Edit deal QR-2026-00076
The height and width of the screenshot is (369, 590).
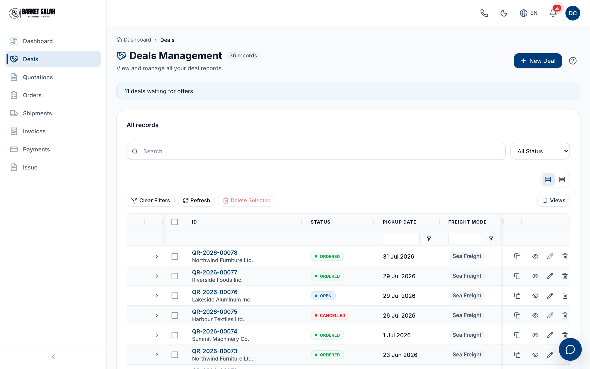pyautogui.click(x=550, y=296)
